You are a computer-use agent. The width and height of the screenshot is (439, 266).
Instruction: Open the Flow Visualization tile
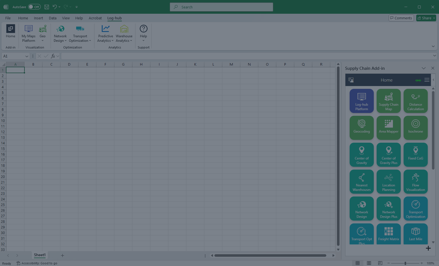click(x=416, y=182)
